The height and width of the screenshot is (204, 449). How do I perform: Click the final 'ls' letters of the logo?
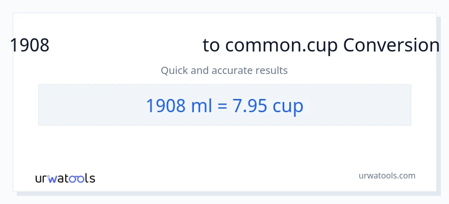click(90, 178)
